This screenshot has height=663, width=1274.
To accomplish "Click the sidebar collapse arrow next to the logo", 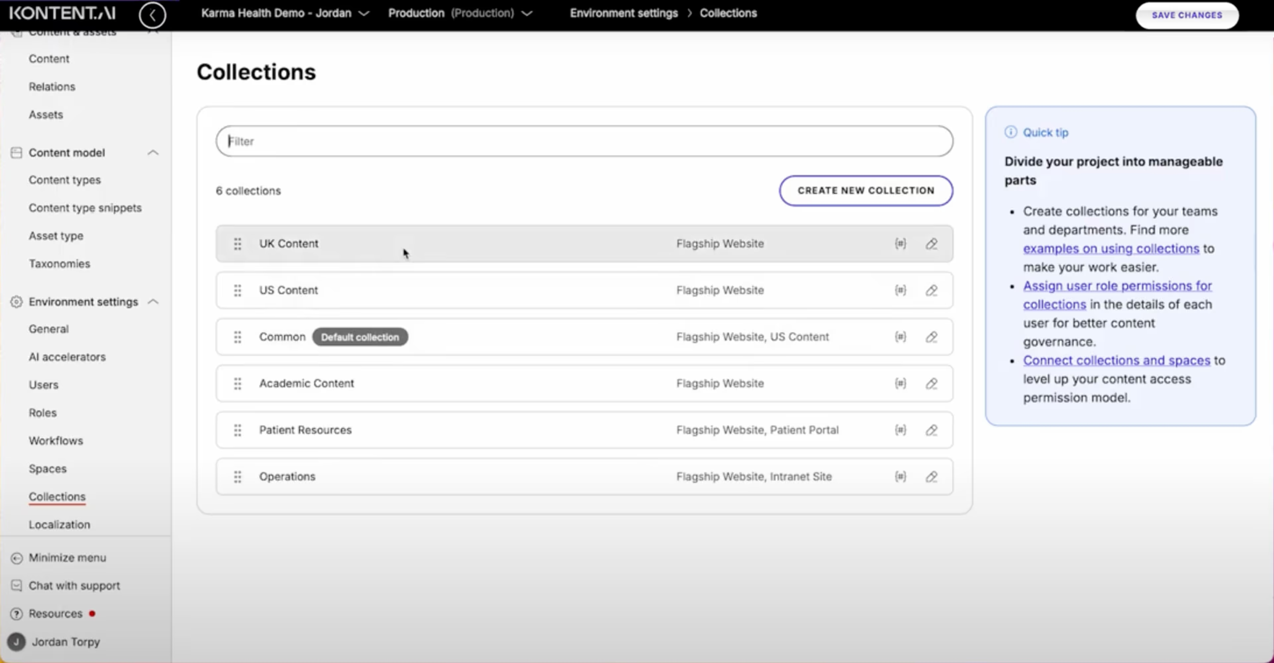I will click(152, 15).
